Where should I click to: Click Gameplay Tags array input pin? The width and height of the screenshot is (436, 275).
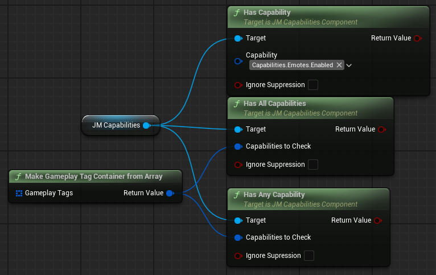(x=19, y=193)
